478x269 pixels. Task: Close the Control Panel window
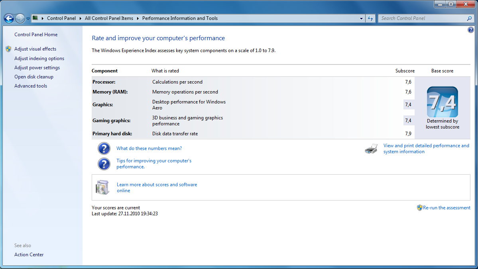pos(466,4)
